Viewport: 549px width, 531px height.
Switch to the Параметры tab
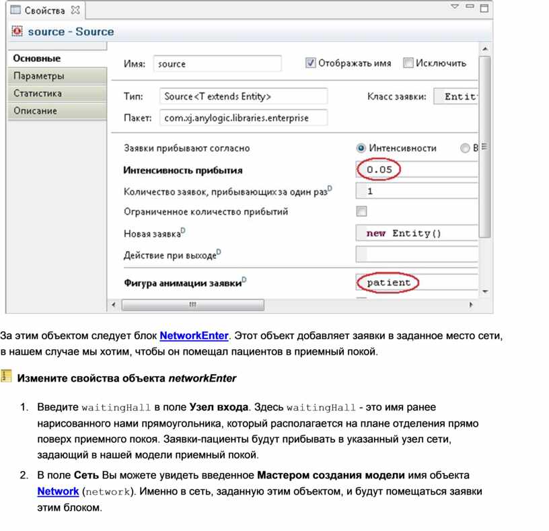coord(57,75)
